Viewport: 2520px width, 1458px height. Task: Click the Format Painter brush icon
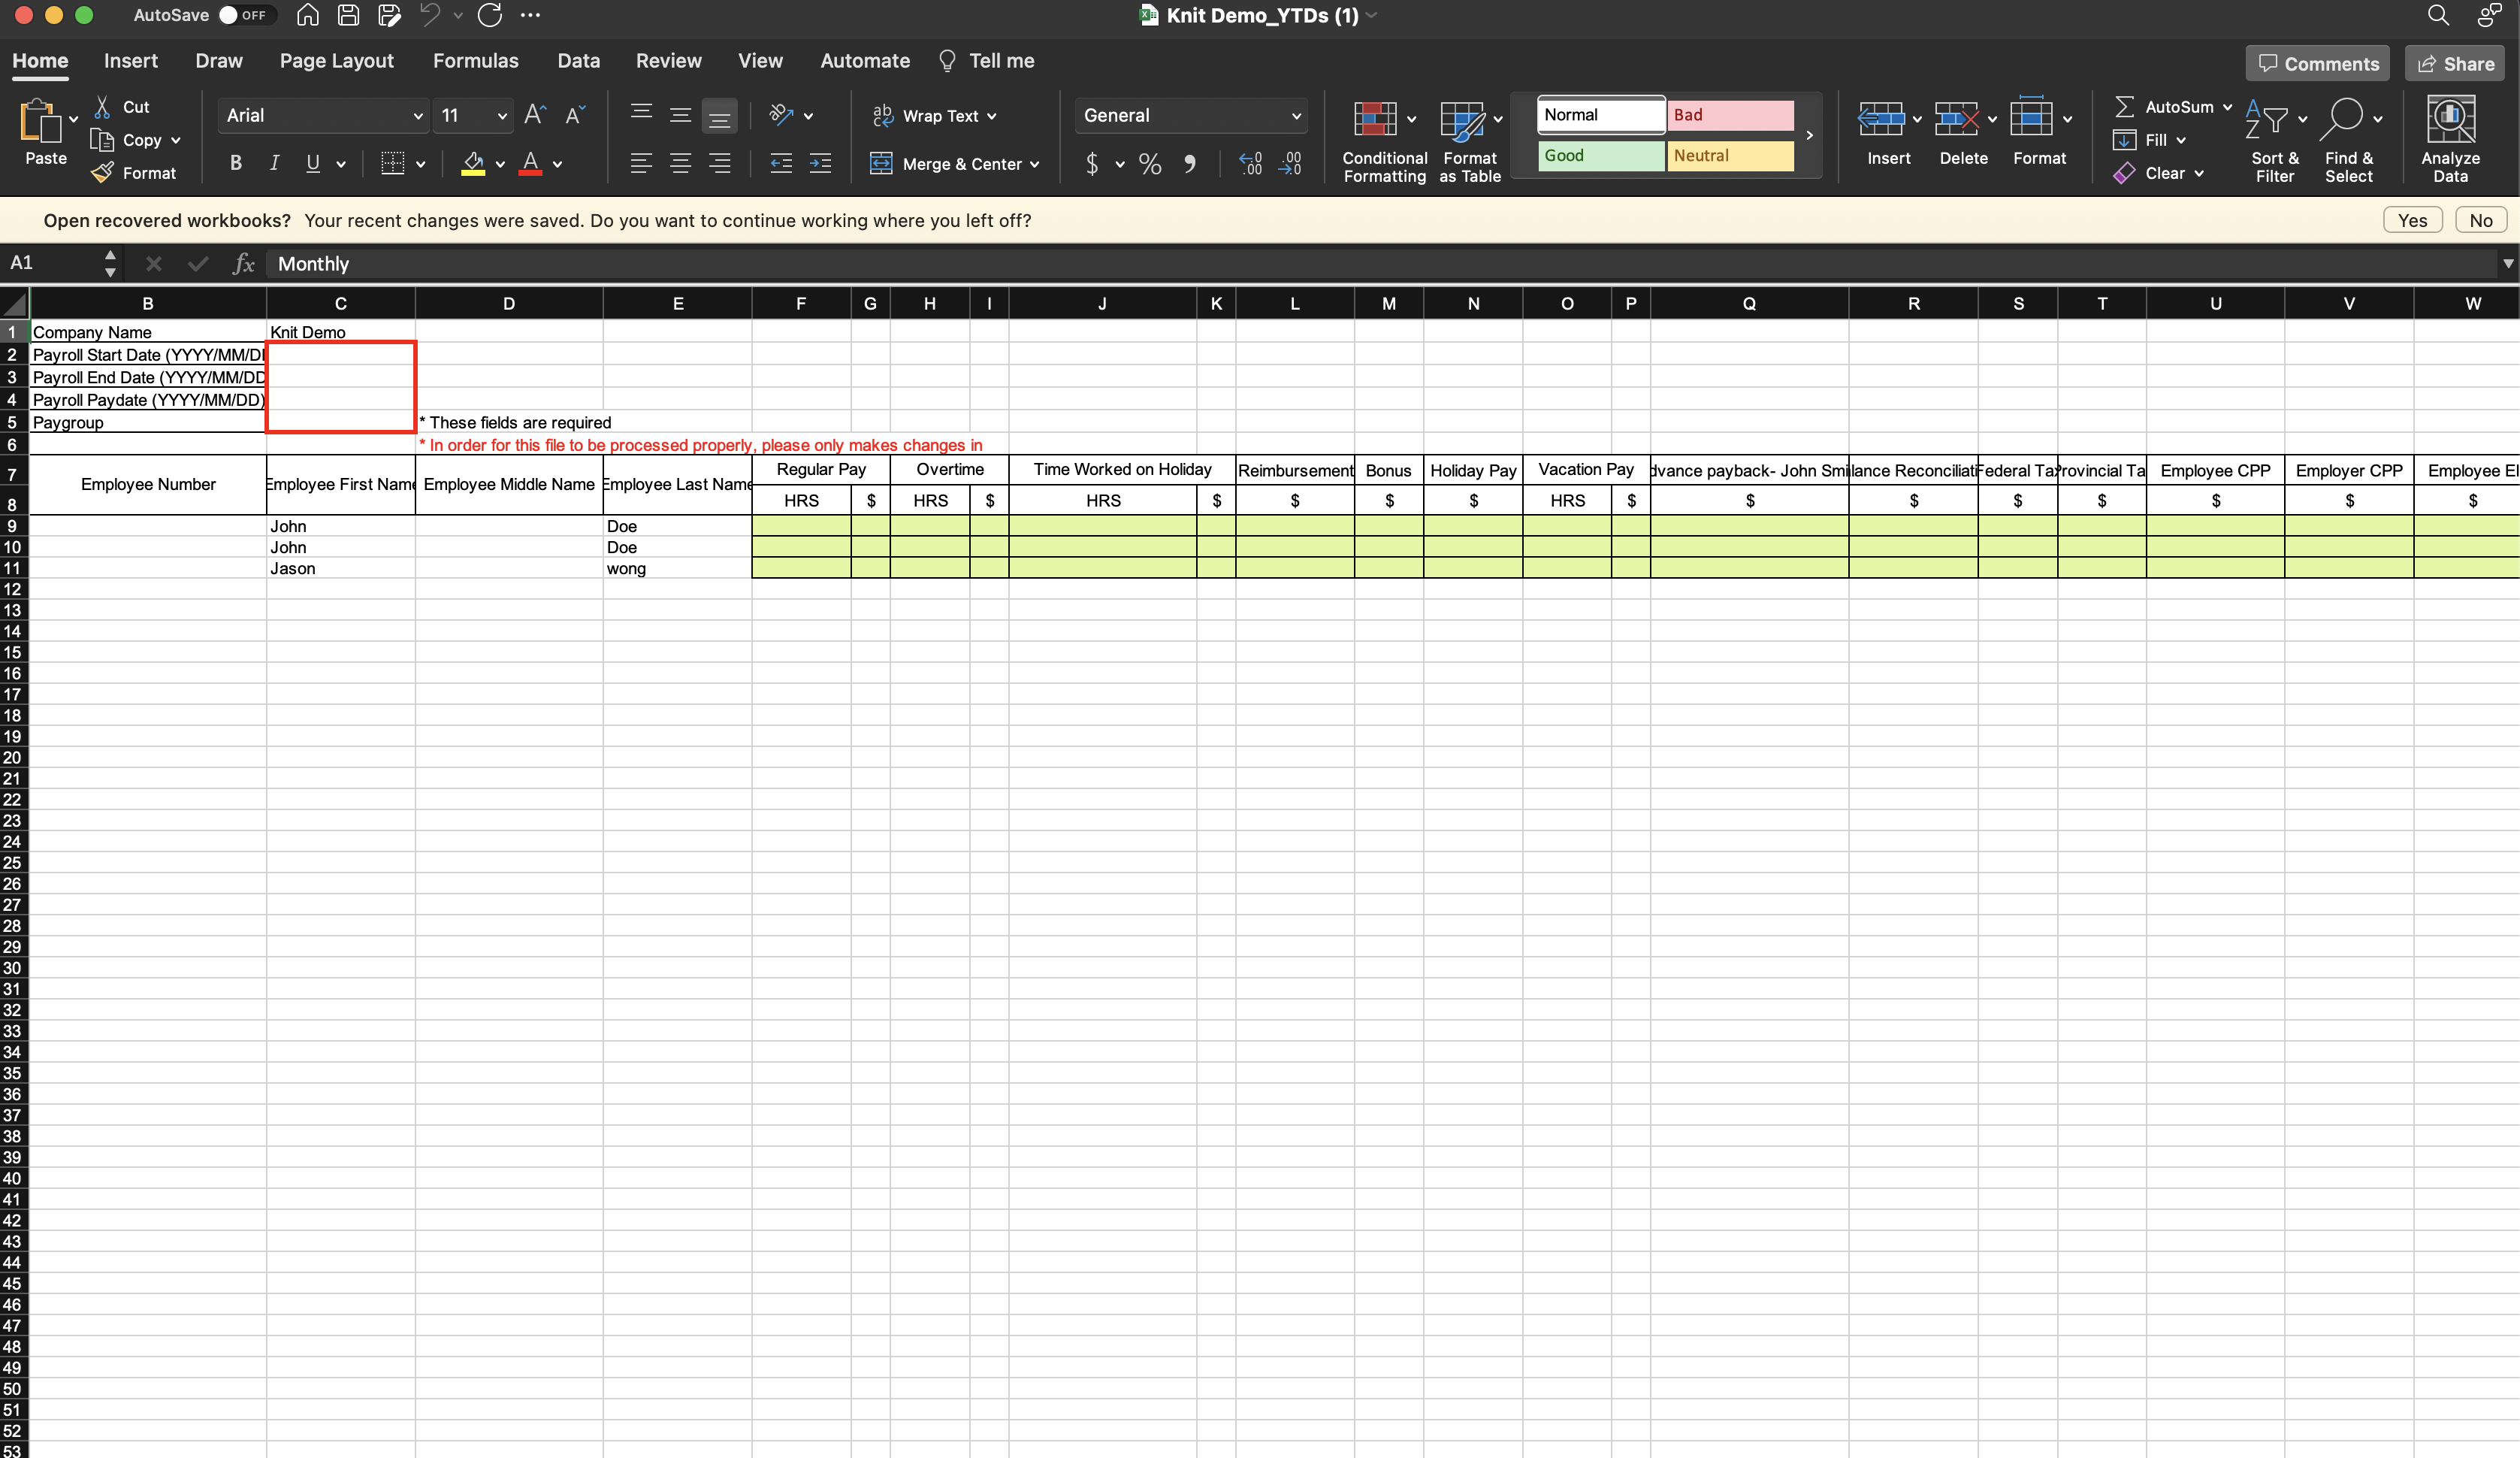(x=102, y=173)
